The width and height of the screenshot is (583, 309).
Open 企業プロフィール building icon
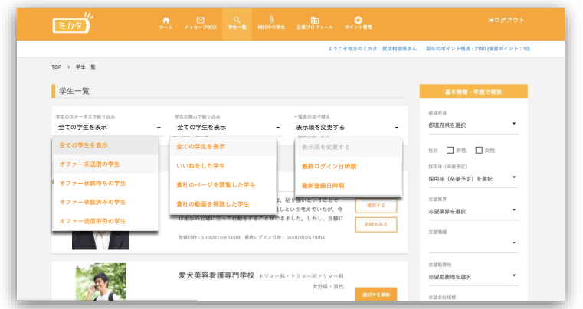coord(314,22)
